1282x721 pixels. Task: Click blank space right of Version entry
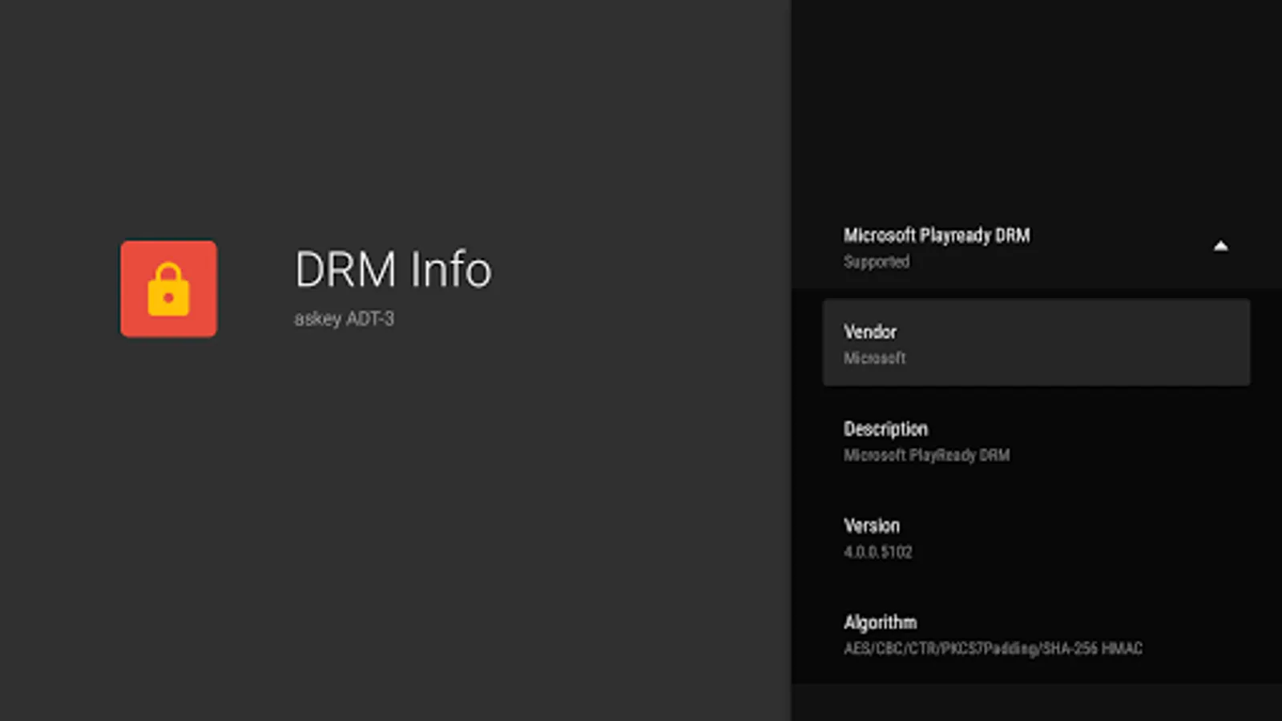tap(1122, 538)
